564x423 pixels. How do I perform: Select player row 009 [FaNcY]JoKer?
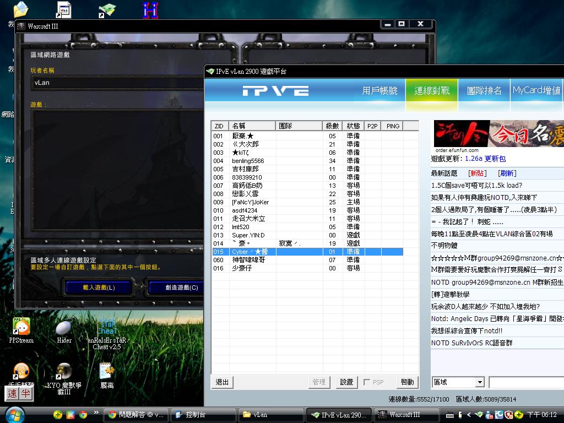coord(307,202)
